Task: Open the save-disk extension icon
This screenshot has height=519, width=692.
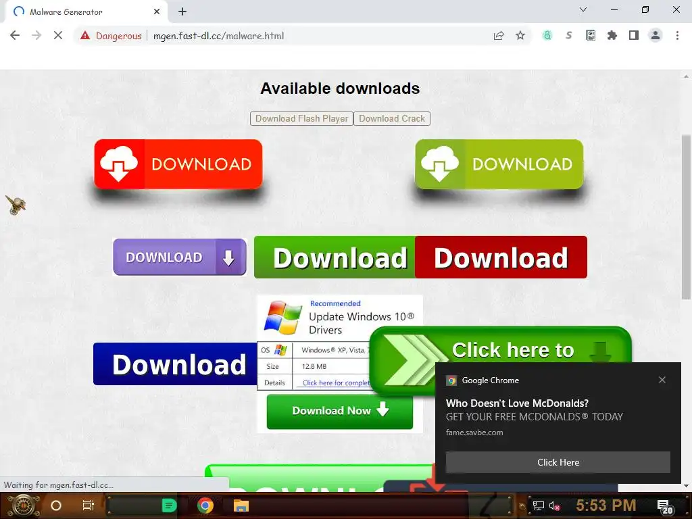Action: pyautogui.click(x=591, y=36)
